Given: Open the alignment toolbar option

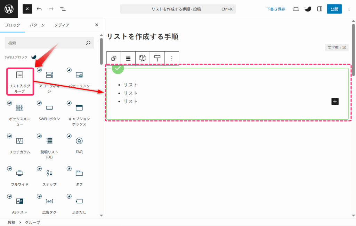Looking at the screenshot, I should click(x=128, y=59).
